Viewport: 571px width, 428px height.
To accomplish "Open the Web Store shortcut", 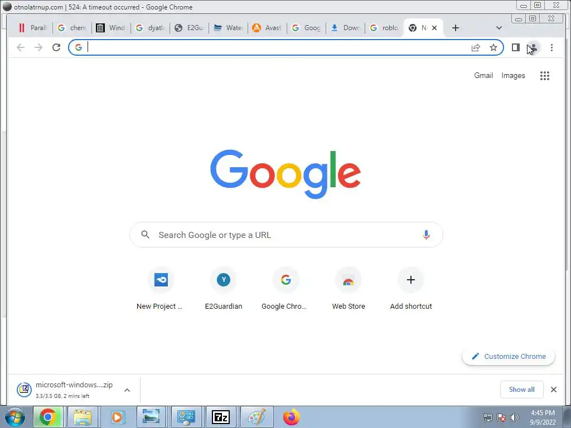I will 348,289.
